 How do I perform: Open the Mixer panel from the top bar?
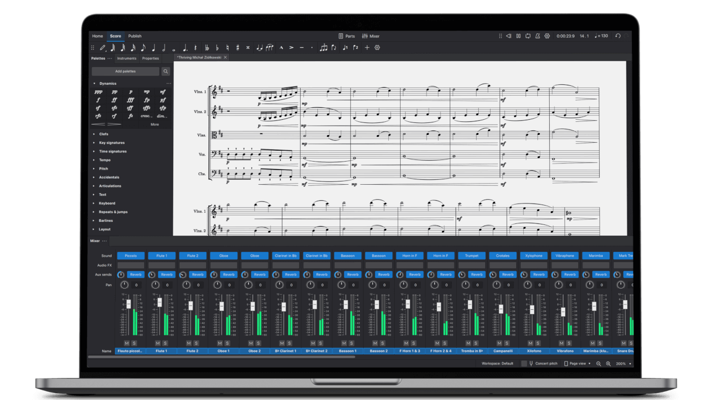tap(369, 36)
